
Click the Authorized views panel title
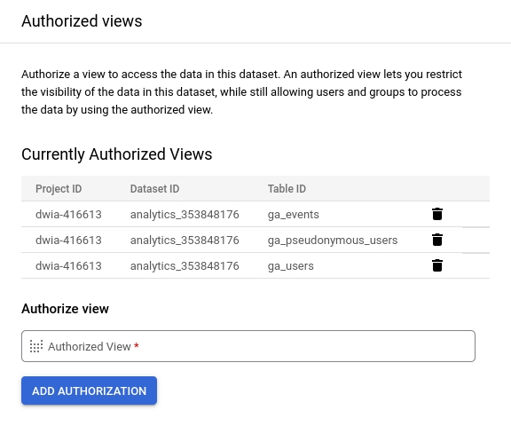coord(82,21)
